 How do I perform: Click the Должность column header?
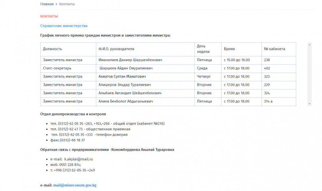pyautogui.click(x=52, y=49)
